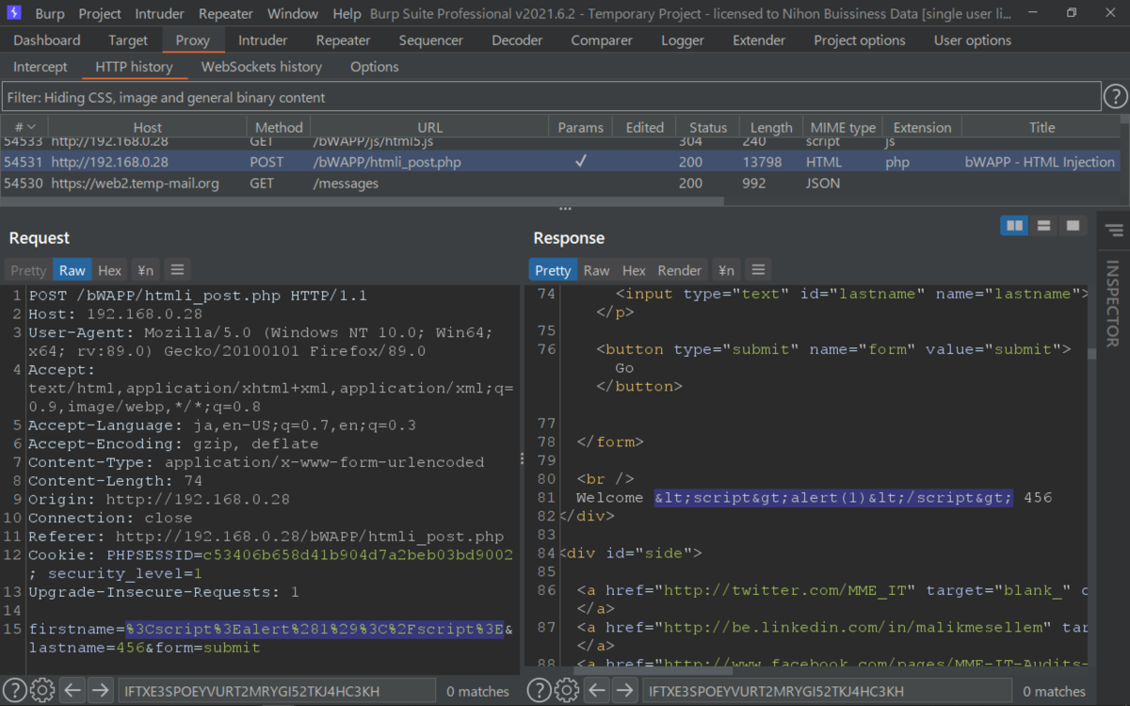Open the Proxy Options sub-tab
The height and width of the screenshot is (706, 1130).
coord(375,67)
